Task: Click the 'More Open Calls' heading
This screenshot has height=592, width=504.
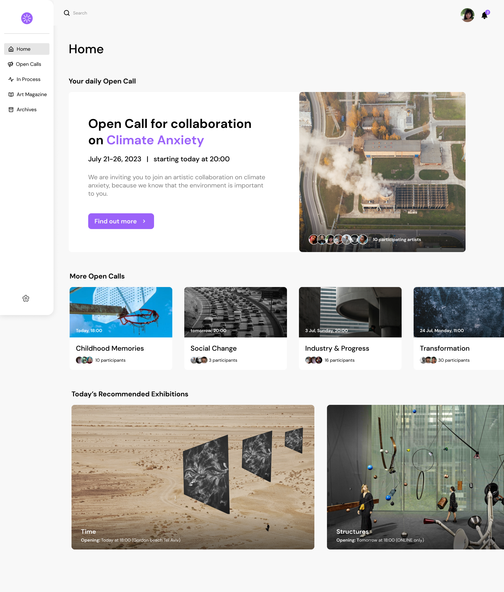Action: pyautogui.click(x=97, y=276)
